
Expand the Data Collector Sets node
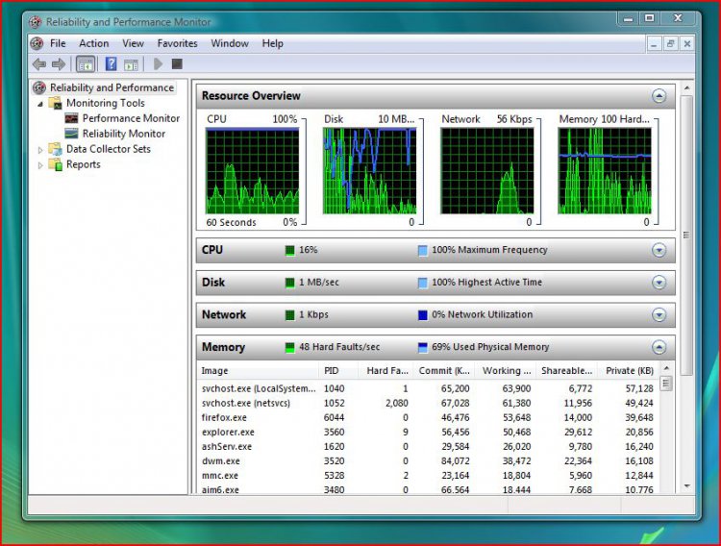[x=40, y=150]
